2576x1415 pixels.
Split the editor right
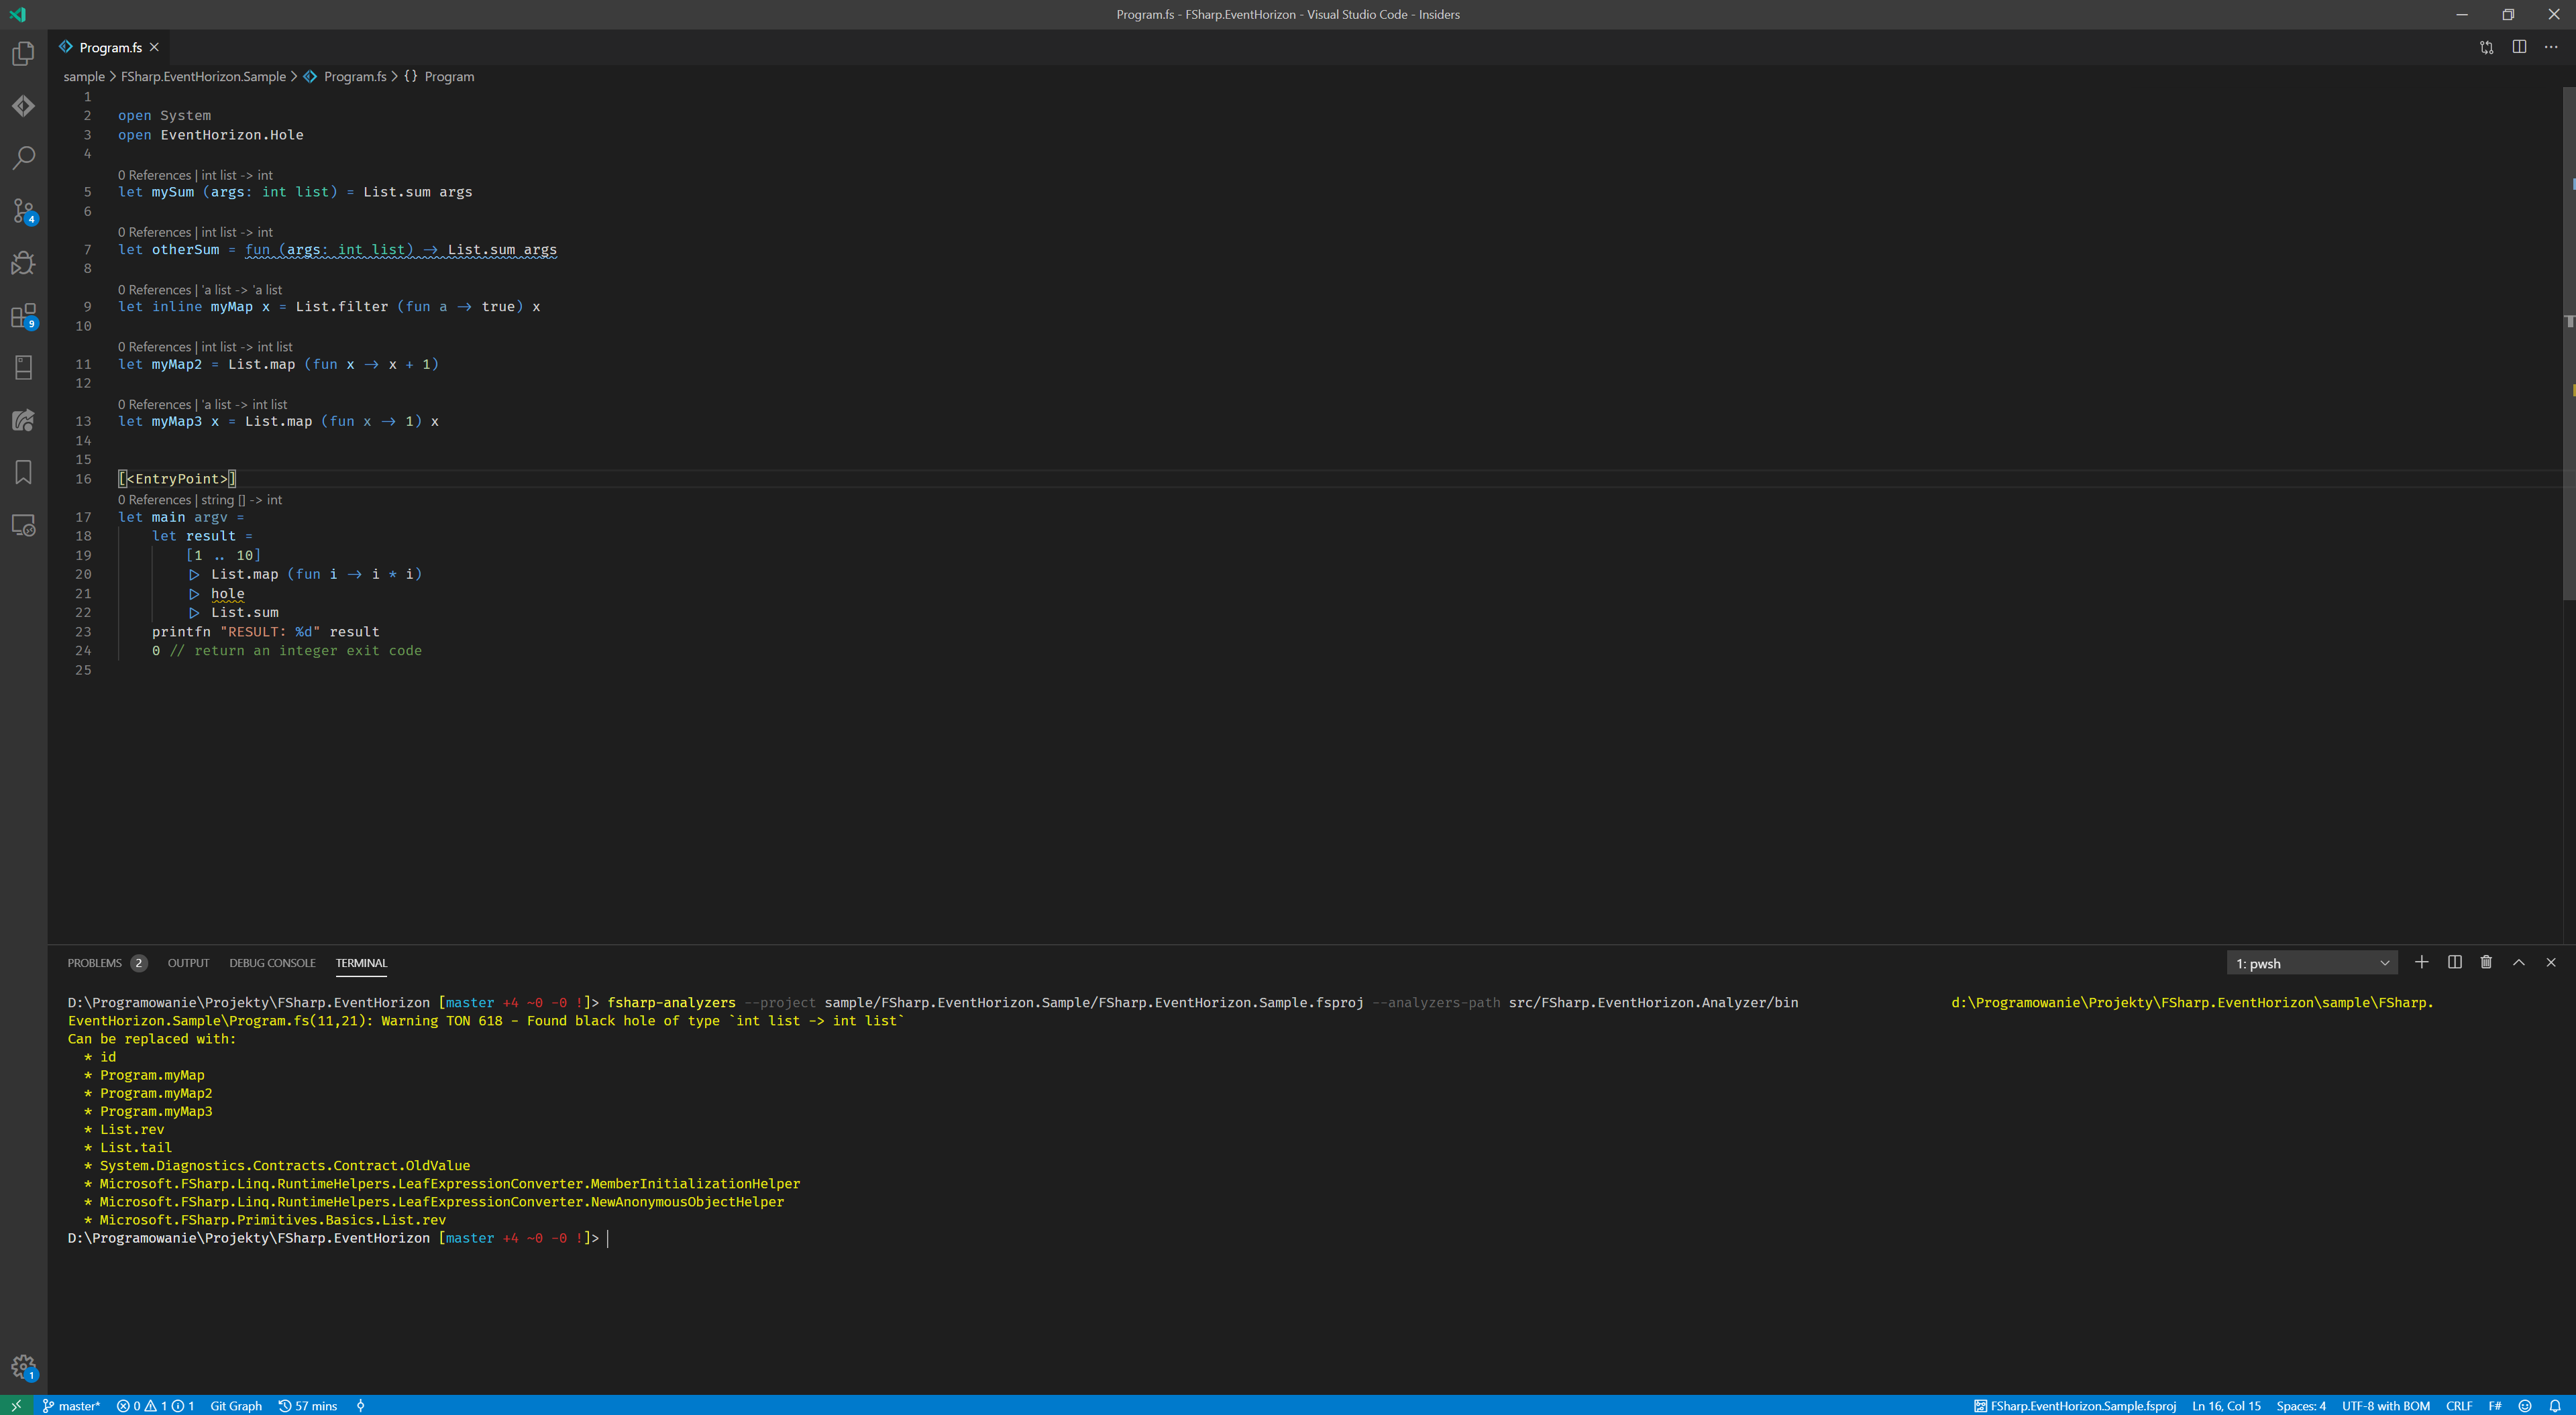(2519, 47)
